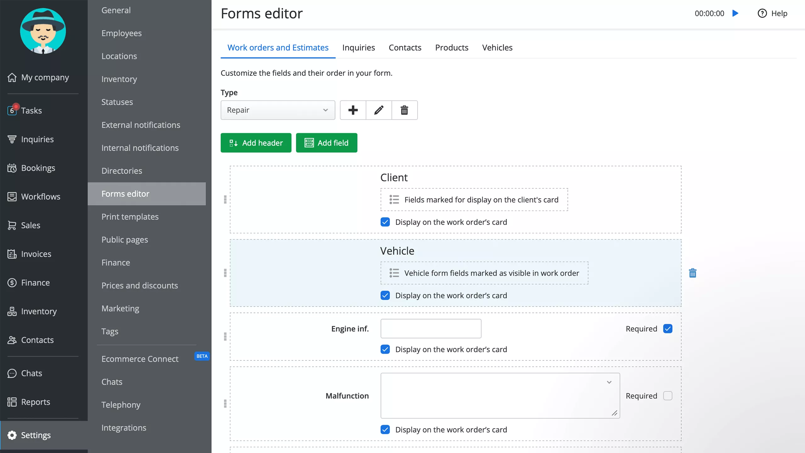Open the Help panel
This screenshot has height=453, width=805.
773,13
